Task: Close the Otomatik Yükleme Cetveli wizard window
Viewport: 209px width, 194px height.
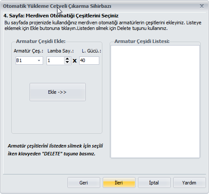Action: [x=202, y=6]
